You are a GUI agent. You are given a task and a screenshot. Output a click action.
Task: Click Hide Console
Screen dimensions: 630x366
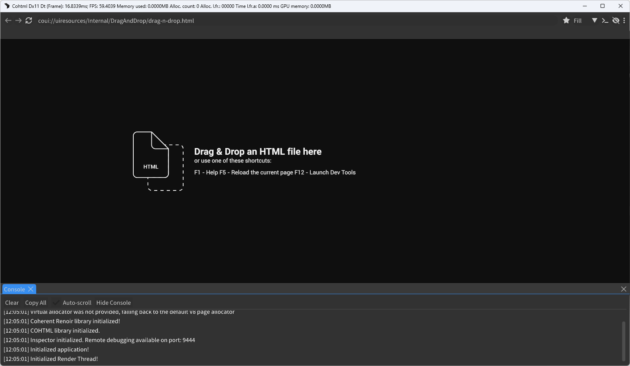tap(113, 303)
